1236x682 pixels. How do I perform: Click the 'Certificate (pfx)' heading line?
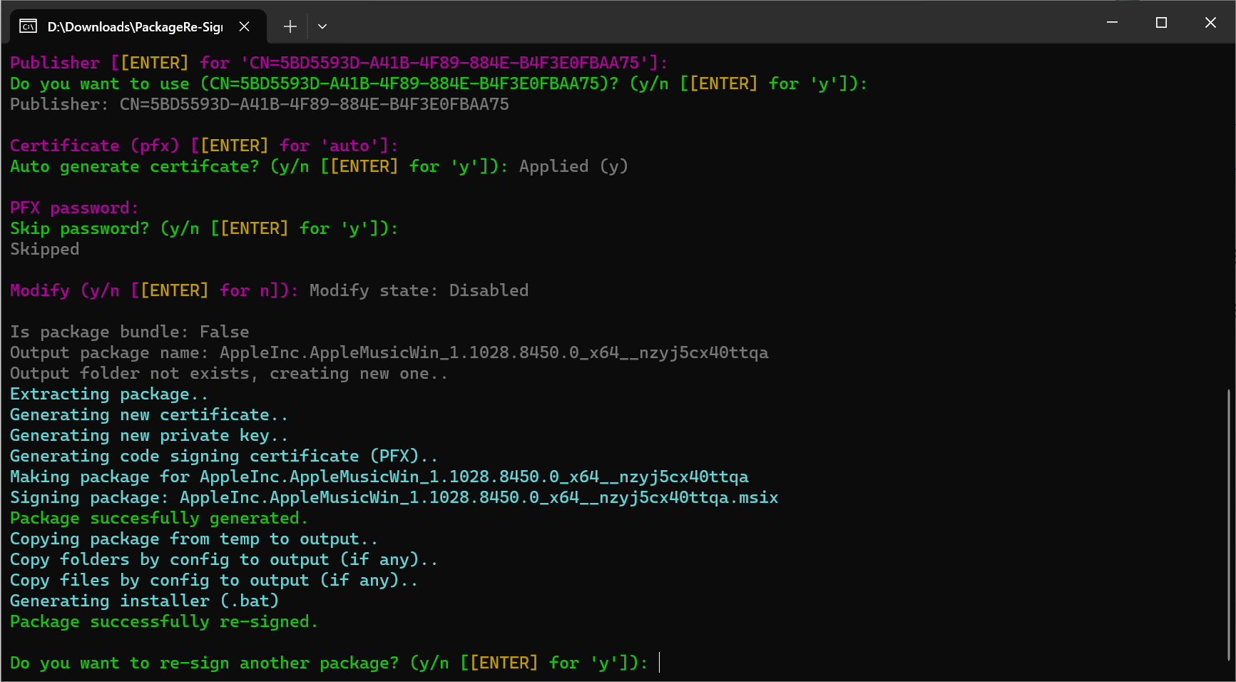click(x=203, y=146)
